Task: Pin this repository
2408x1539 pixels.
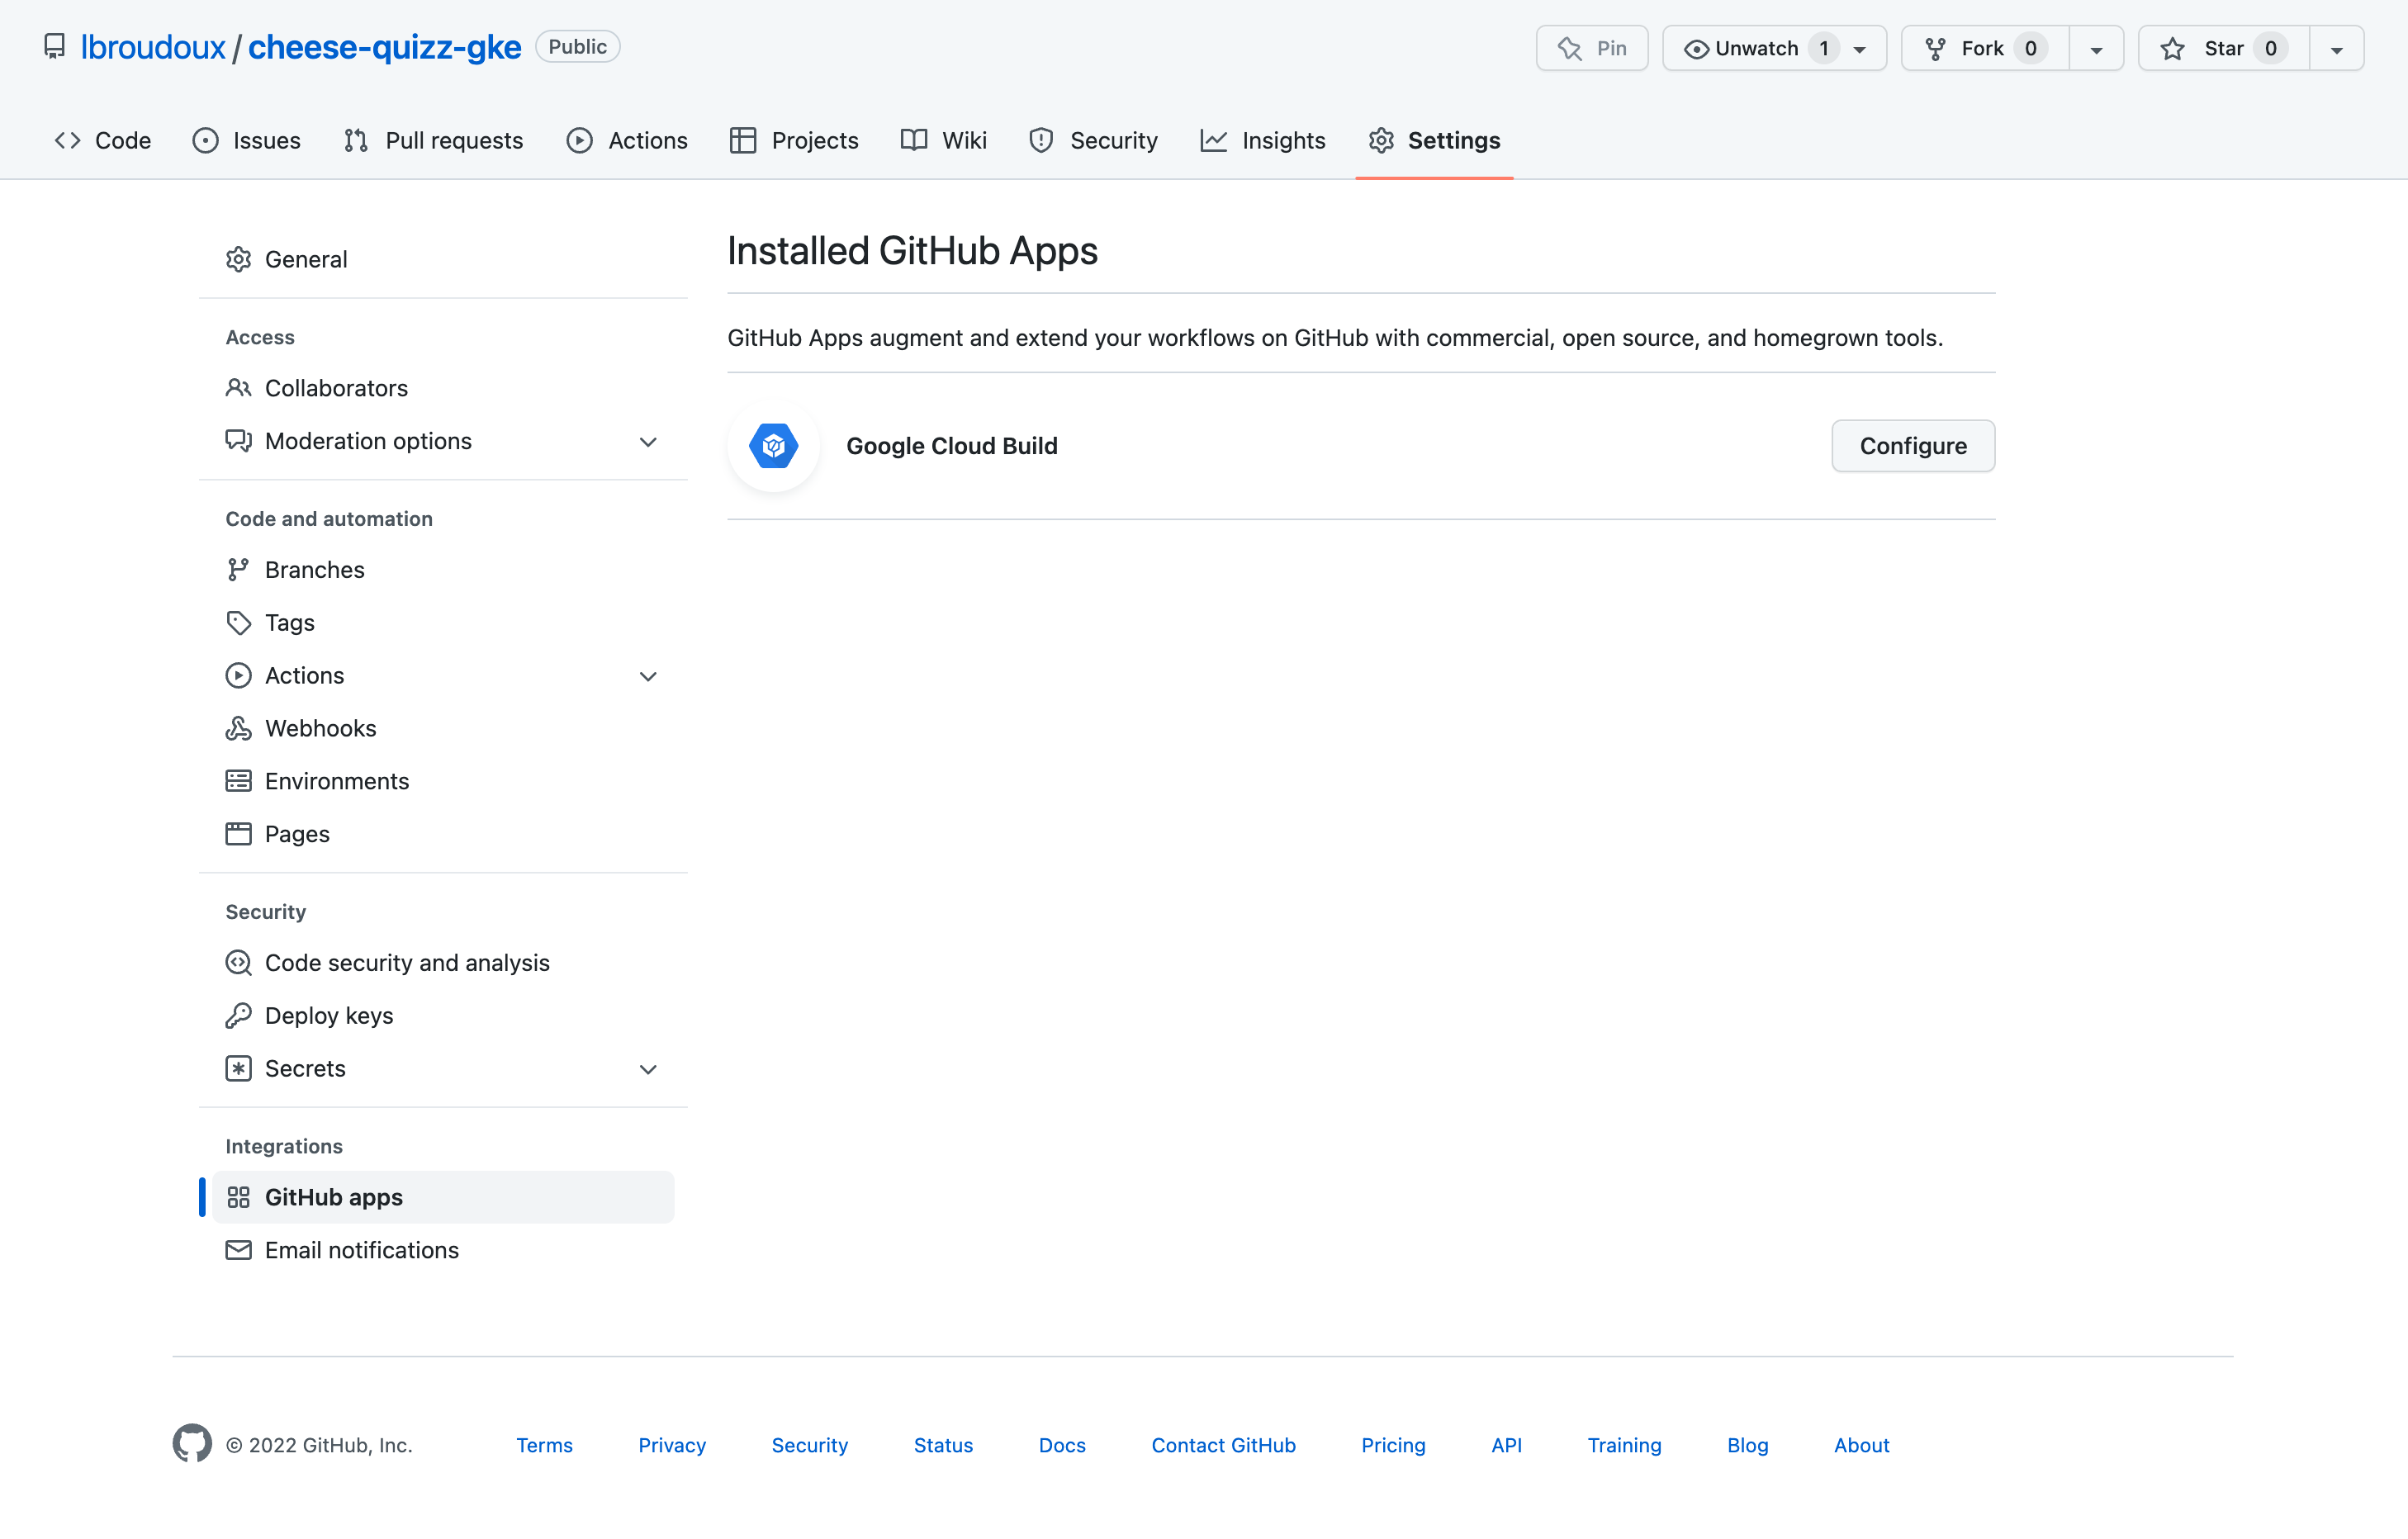Action: click(x=1591, y=48)
